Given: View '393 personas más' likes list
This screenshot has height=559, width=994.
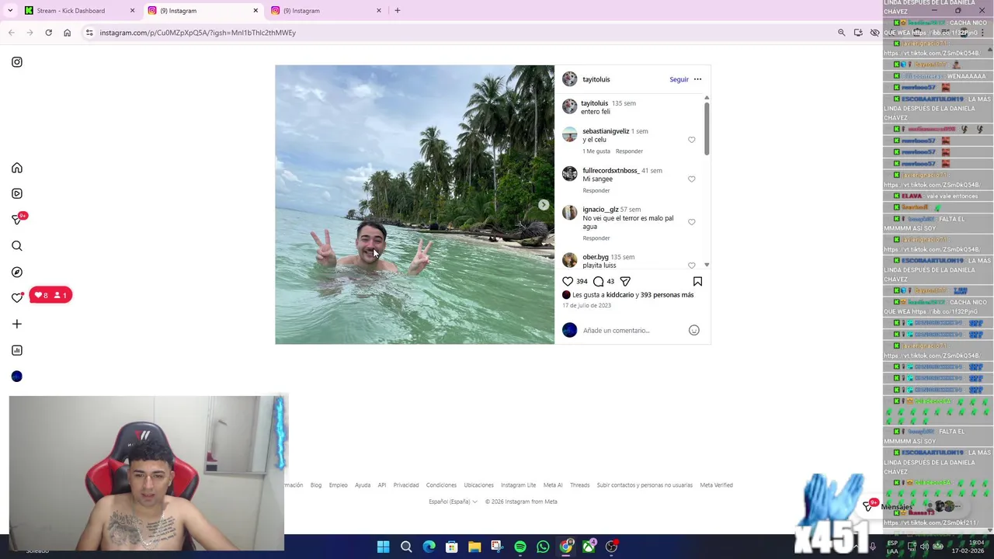Looking at the screenshot, I should [x=667, y=295].
